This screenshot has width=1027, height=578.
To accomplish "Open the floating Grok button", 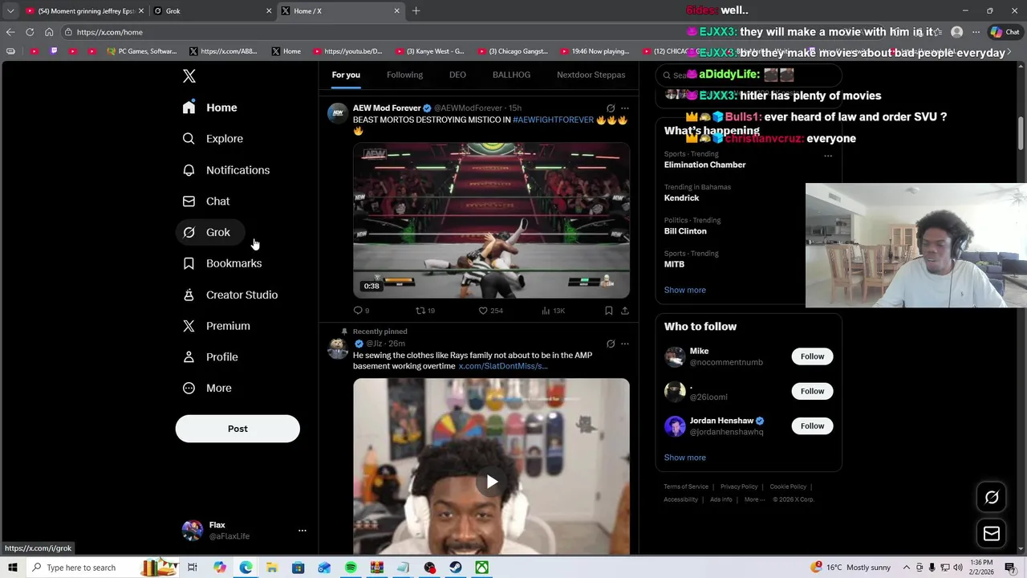I will pos(992,497).
